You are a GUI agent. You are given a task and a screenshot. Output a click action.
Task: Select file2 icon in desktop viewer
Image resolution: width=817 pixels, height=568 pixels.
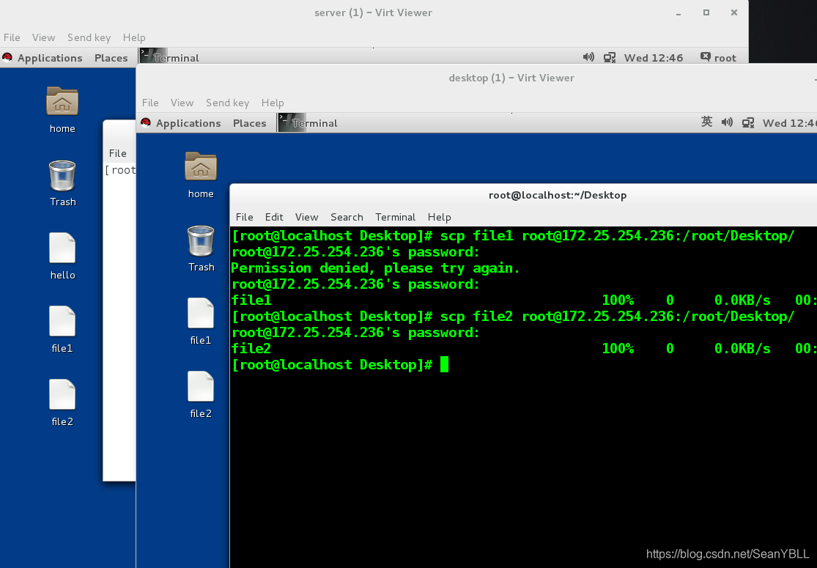point(201,387)
